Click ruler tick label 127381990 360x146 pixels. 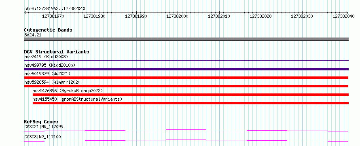(136, 16)
